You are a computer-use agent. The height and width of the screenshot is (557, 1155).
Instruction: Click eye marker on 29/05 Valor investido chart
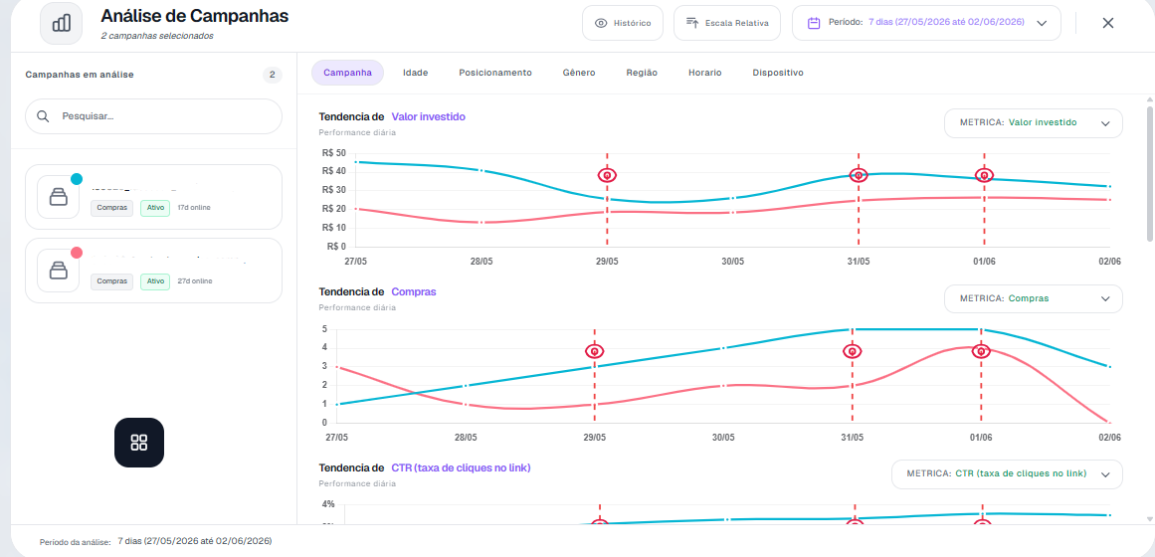tap(607, 175)
